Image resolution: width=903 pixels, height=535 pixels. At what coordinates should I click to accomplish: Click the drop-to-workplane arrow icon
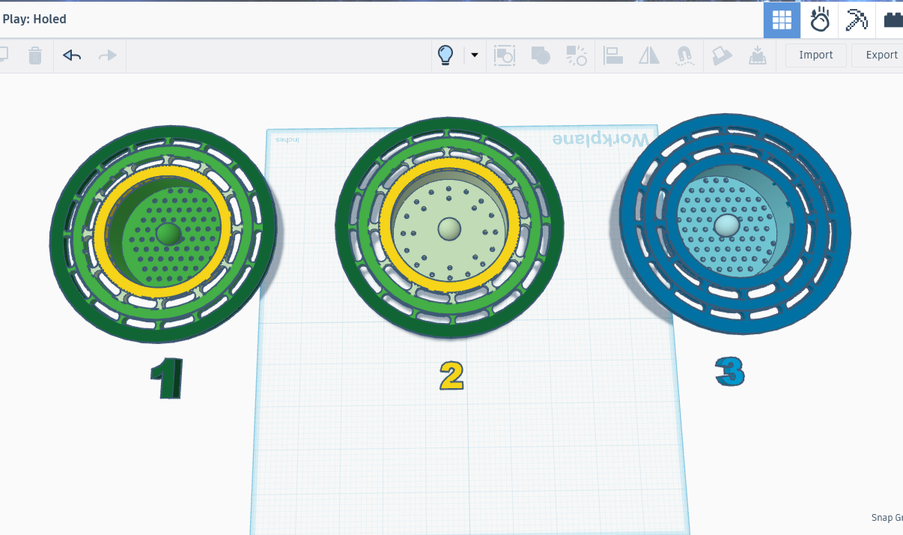pyautogui.click(x=757, y=55)
